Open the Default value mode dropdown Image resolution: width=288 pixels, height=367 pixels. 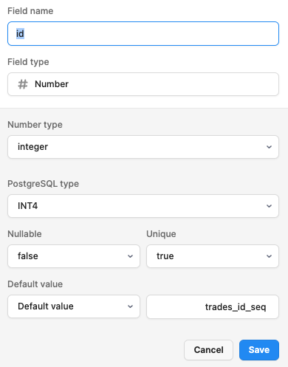coord(74,306)
